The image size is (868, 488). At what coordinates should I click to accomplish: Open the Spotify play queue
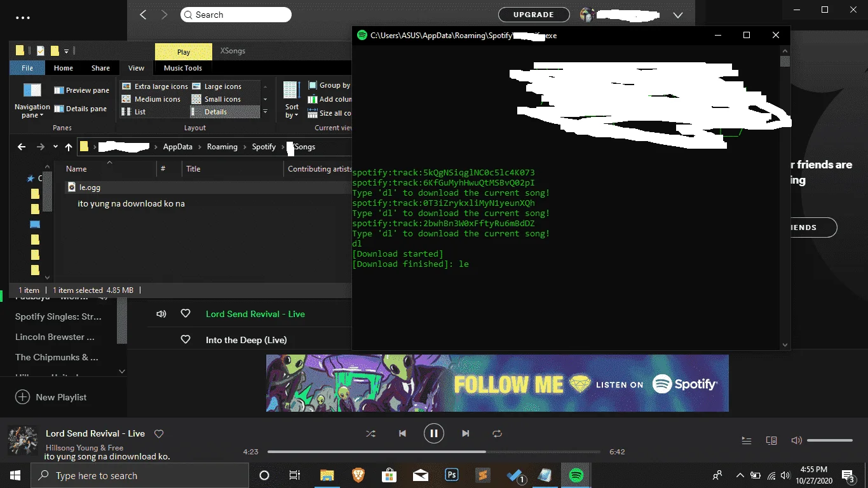click(x=747, y=440)
